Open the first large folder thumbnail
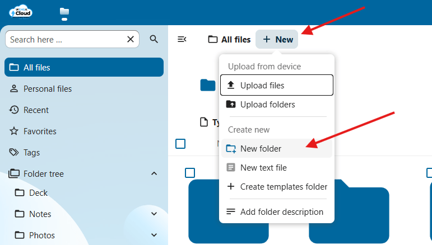 click(229, 211)
